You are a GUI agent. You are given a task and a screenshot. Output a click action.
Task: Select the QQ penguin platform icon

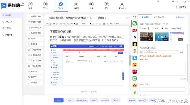(135, 44)
